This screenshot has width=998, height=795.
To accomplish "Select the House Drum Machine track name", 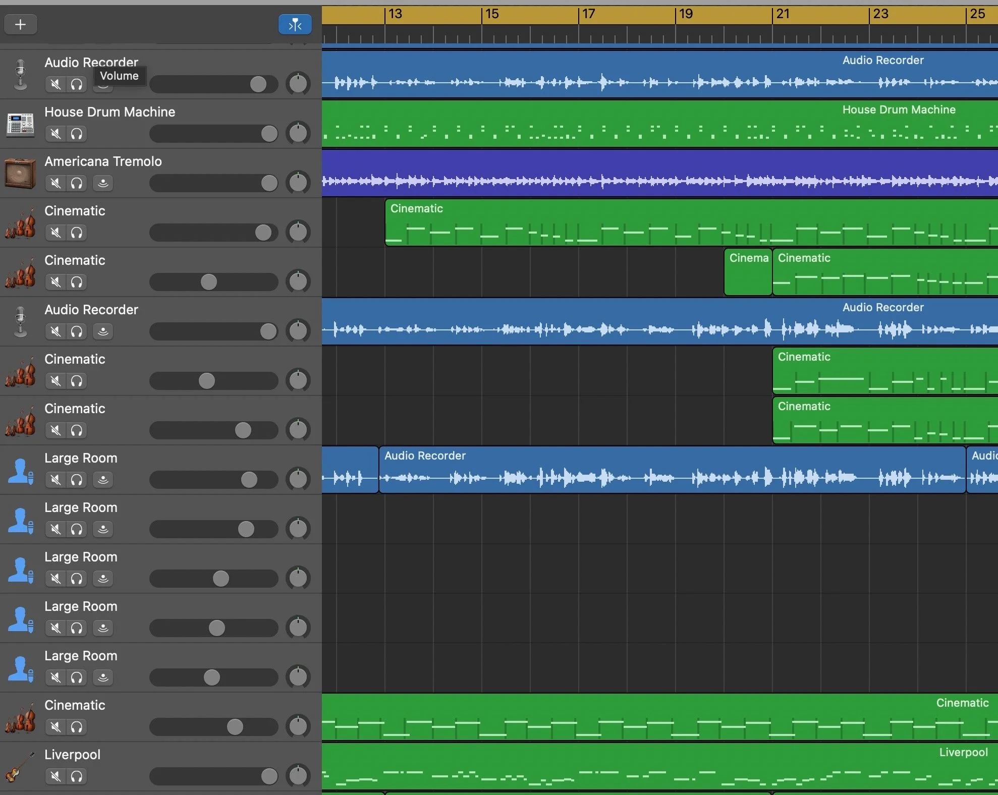I will click(109, 111).
